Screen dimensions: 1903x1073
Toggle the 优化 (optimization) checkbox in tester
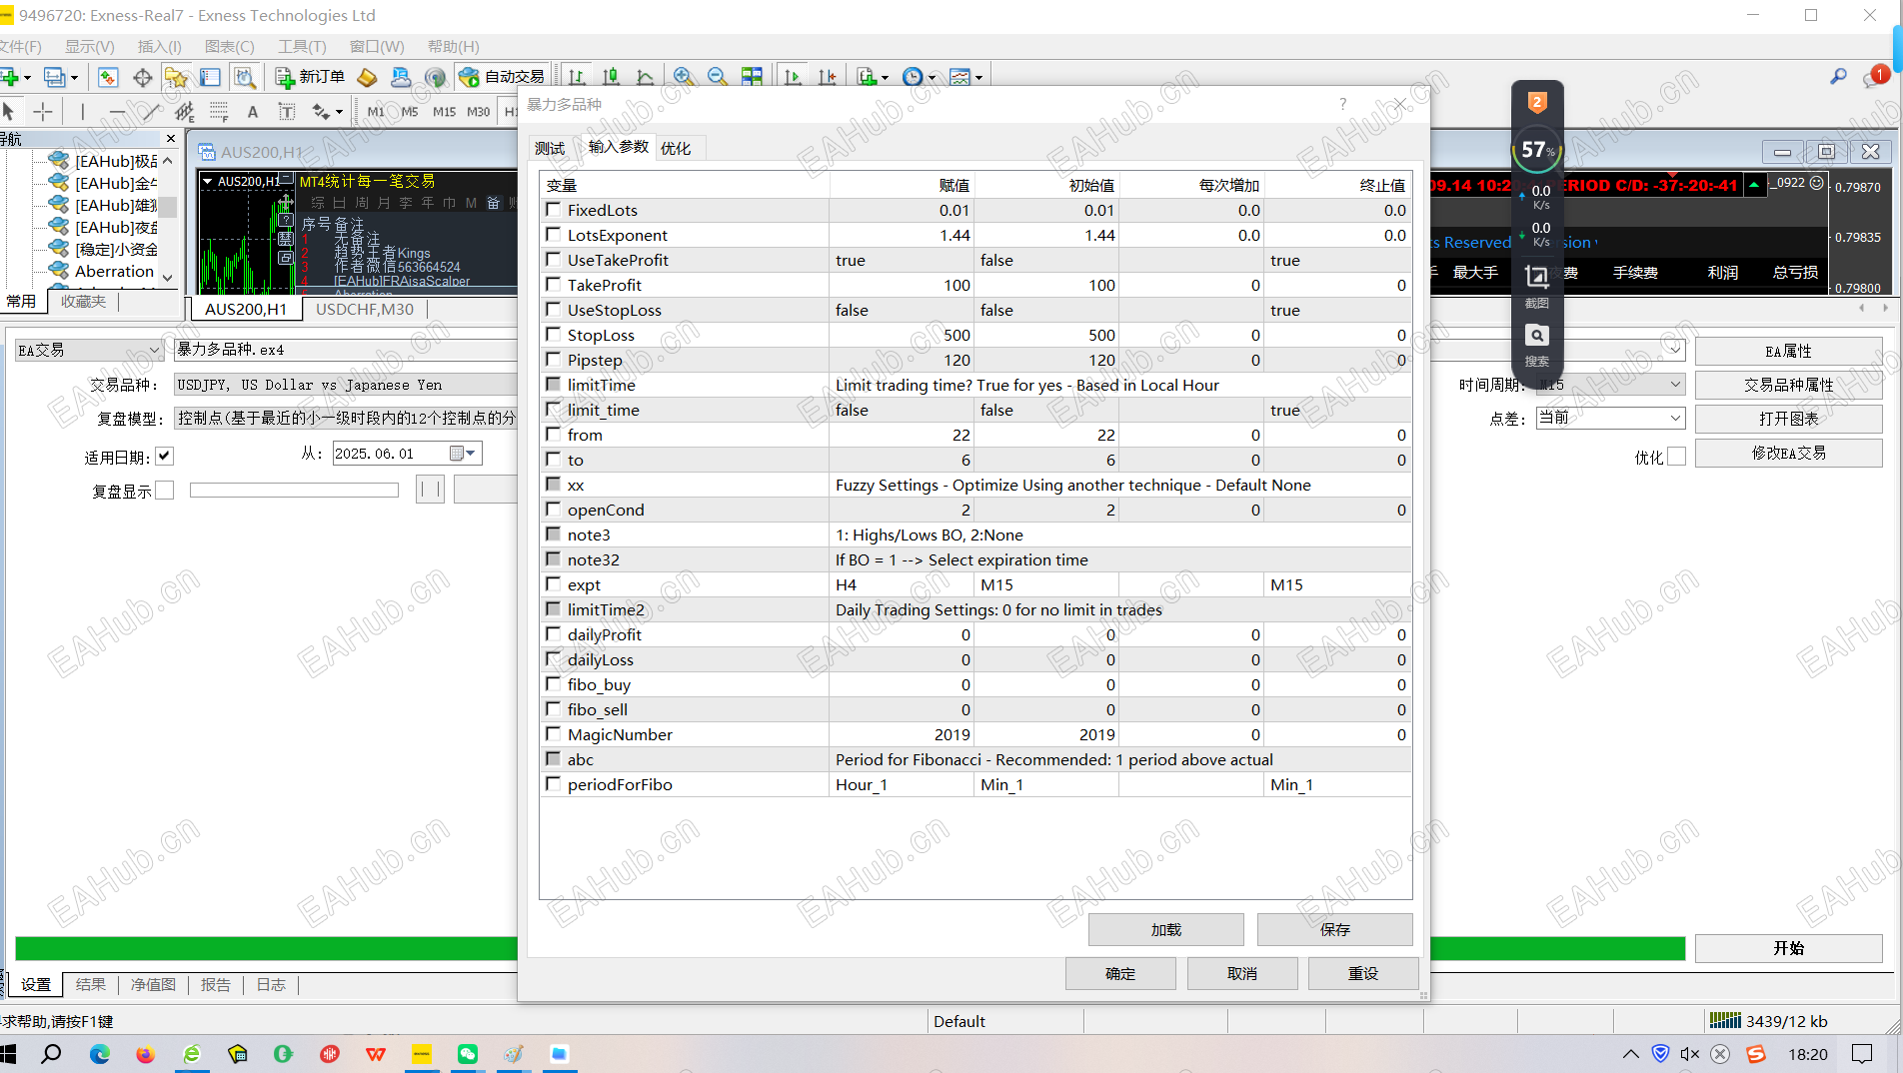[x=1676, y=457]
